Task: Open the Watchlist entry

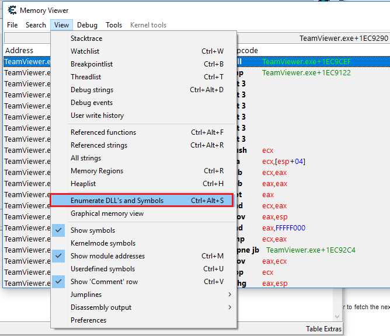Action: click(144, 51)
